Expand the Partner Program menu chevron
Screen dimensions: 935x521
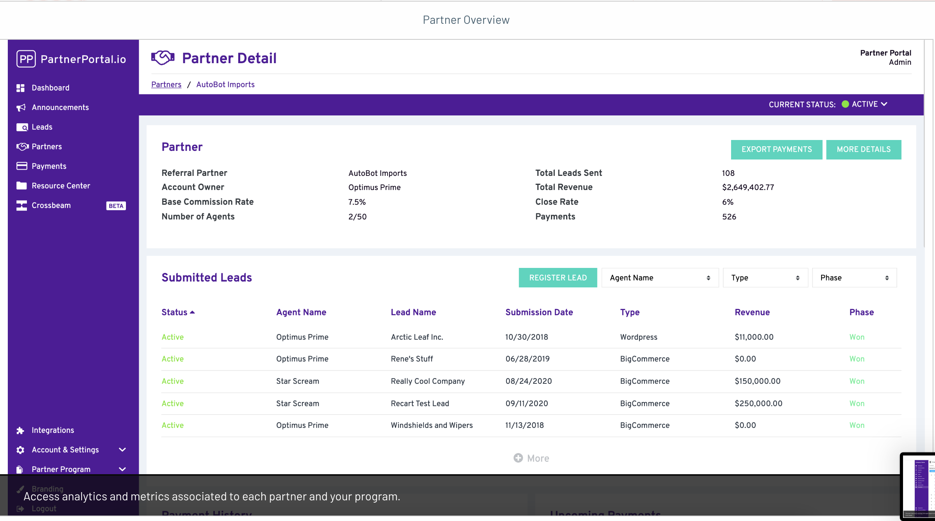(122, 470)
